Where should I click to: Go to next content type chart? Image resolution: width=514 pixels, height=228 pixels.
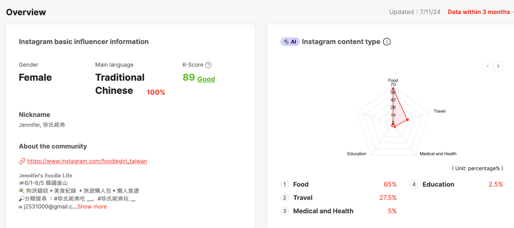tap(498, 66)
